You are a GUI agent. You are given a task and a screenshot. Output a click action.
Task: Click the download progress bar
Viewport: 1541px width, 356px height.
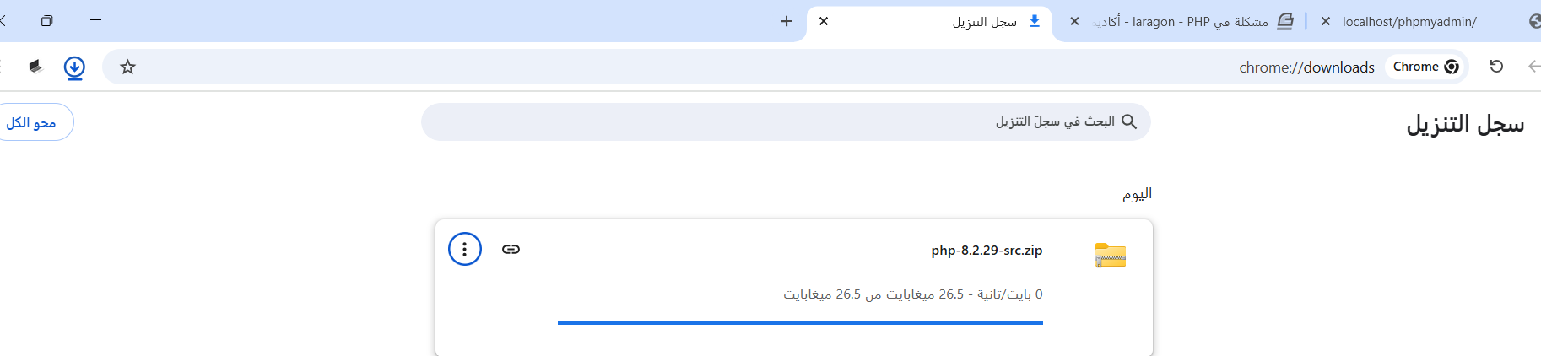tap(800, 322)
